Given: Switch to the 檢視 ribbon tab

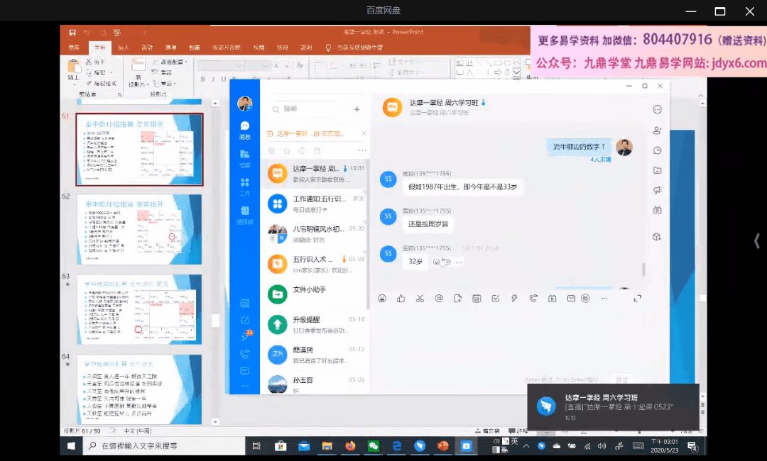Looking at the screenshot, I should point(283,48).
